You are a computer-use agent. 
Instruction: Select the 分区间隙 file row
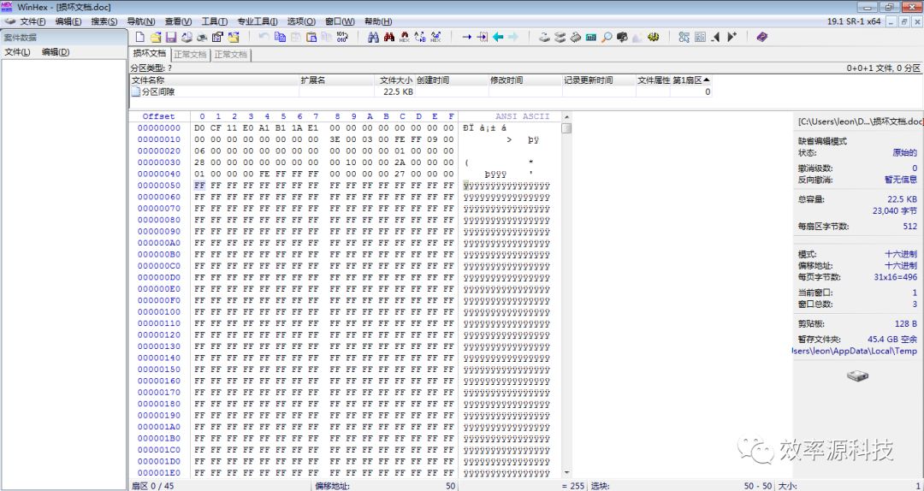pyautogui.click(x=421, y=92)
